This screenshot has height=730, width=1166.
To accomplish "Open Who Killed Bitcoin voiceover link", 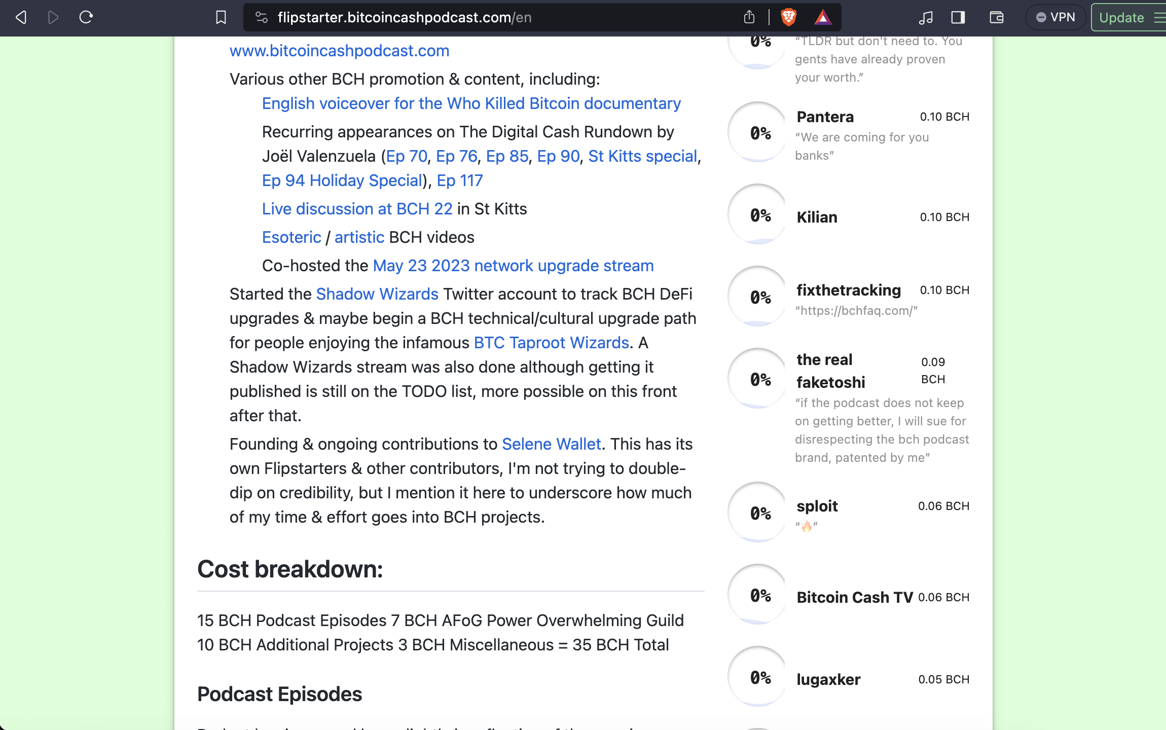I will pyautogui.click(x=471, y=103).
